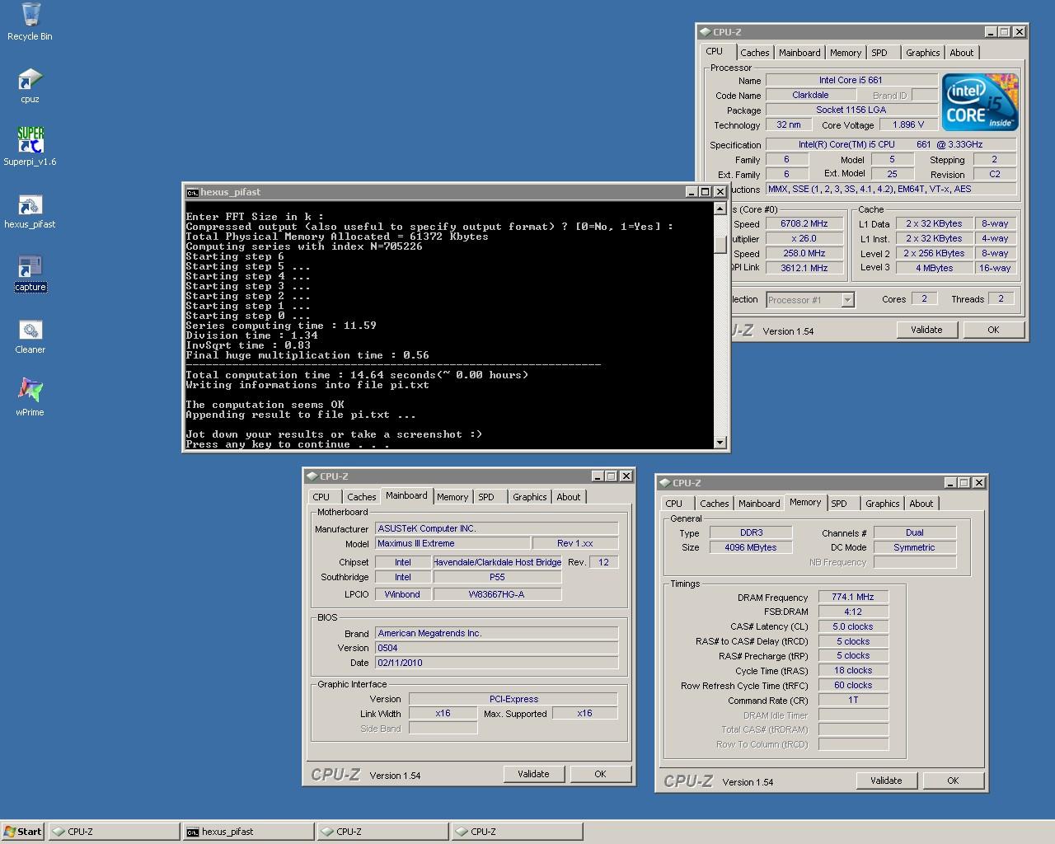
Task: Select the cpuz desktop shortcut
Action: pyautogui.click(x=30, y=86)
